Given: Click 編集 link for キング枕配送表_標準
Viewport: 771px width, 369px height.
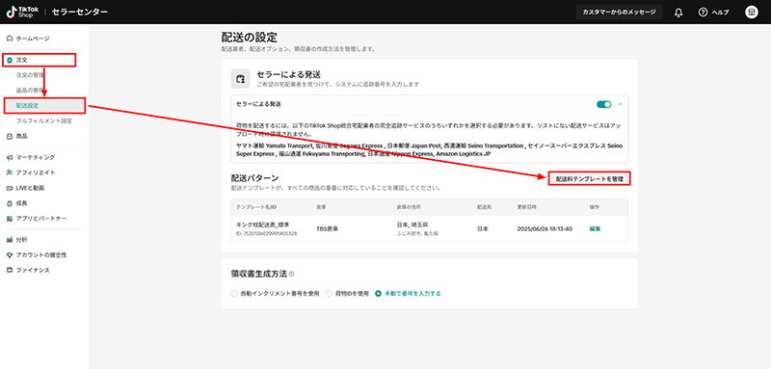Looking at the screenshot, I should pos(595,229).
